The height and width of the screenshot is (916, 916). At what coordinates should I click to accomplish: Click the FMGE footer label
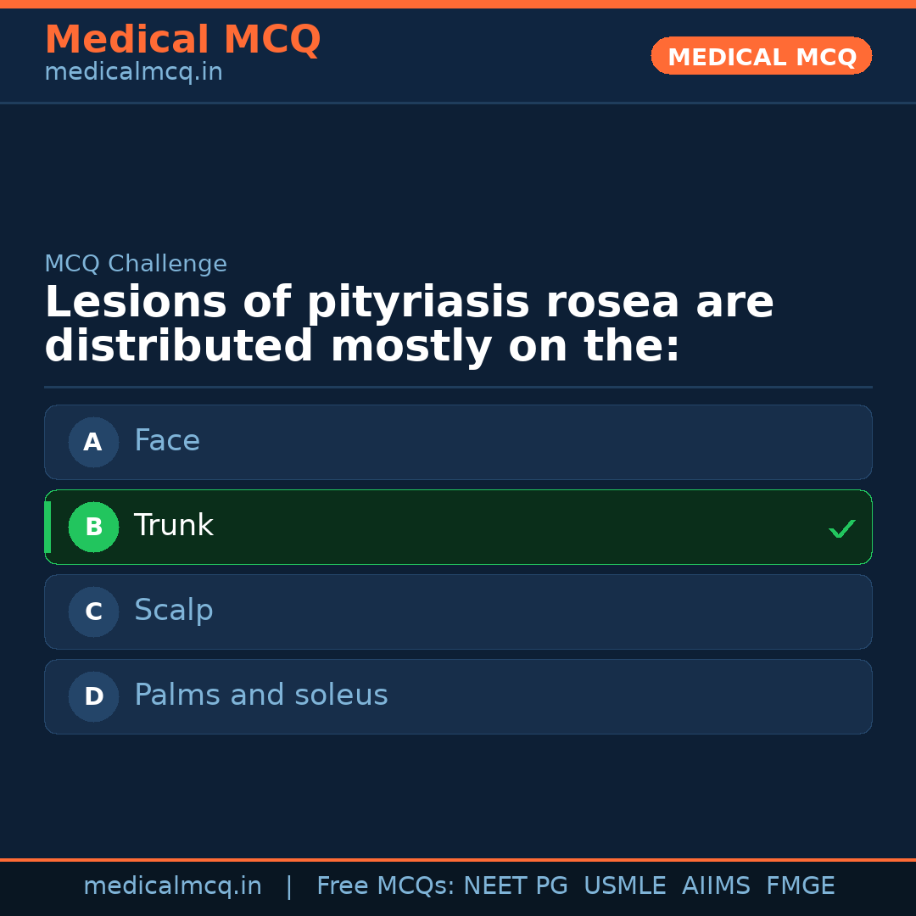pyautogui.click(x=800, y=886)
